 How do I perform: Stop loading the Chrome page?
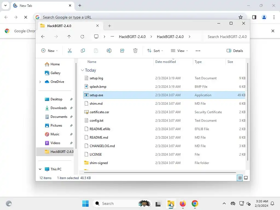(25, 17)
